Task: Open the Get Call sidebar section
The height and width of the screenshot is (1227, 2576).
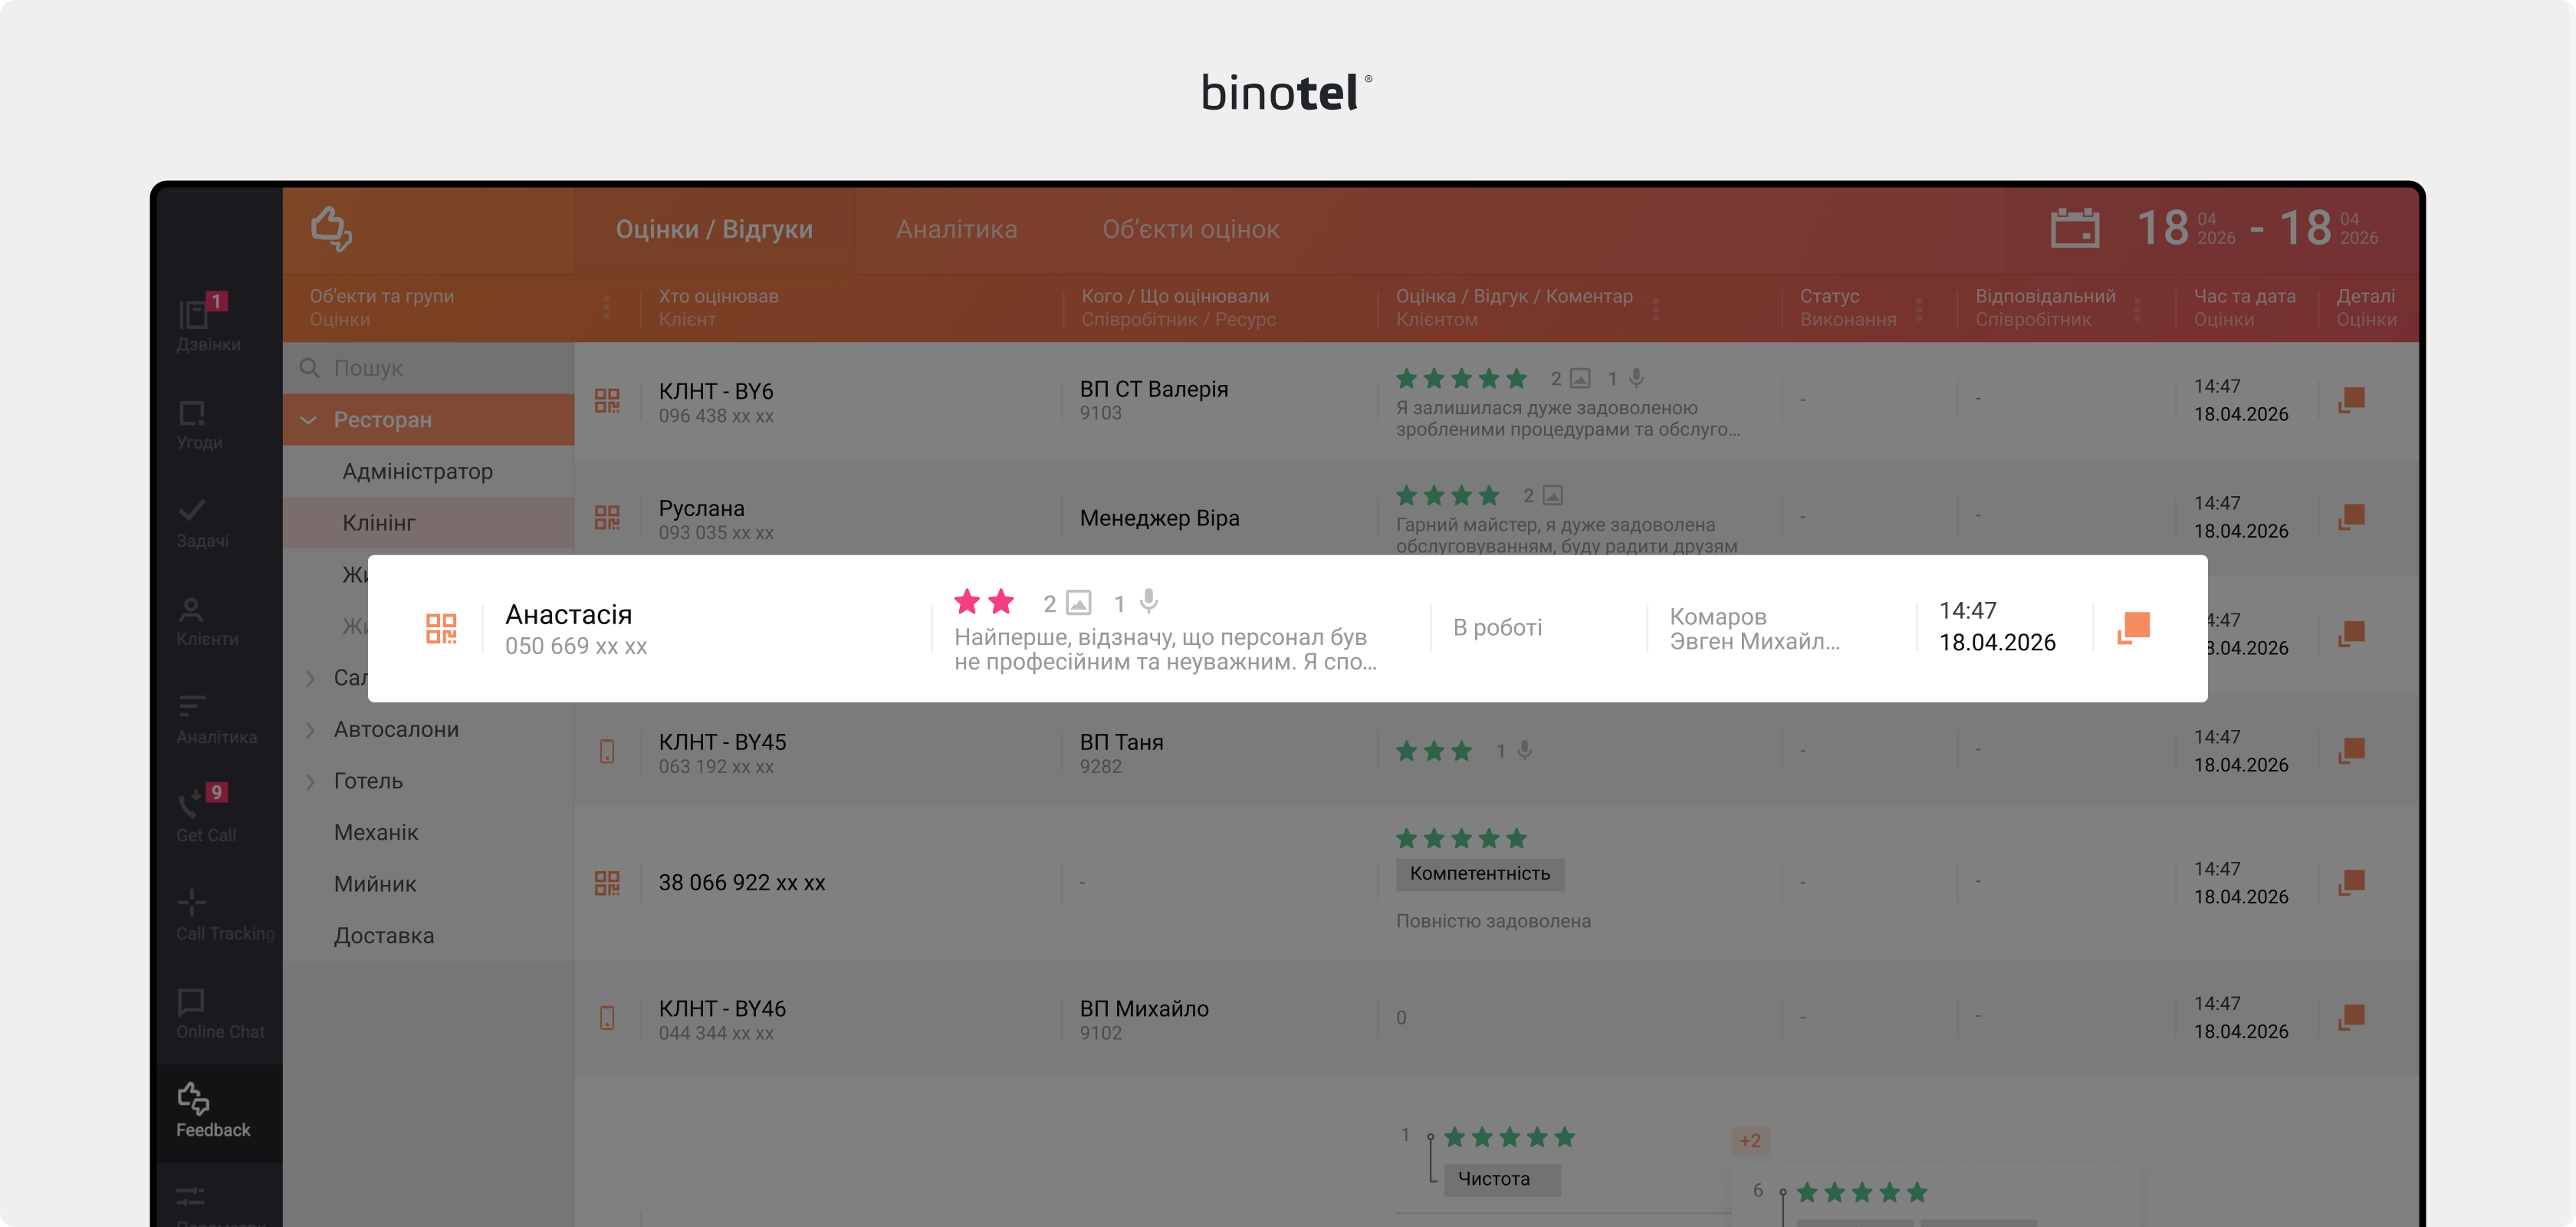Action: 206,815
